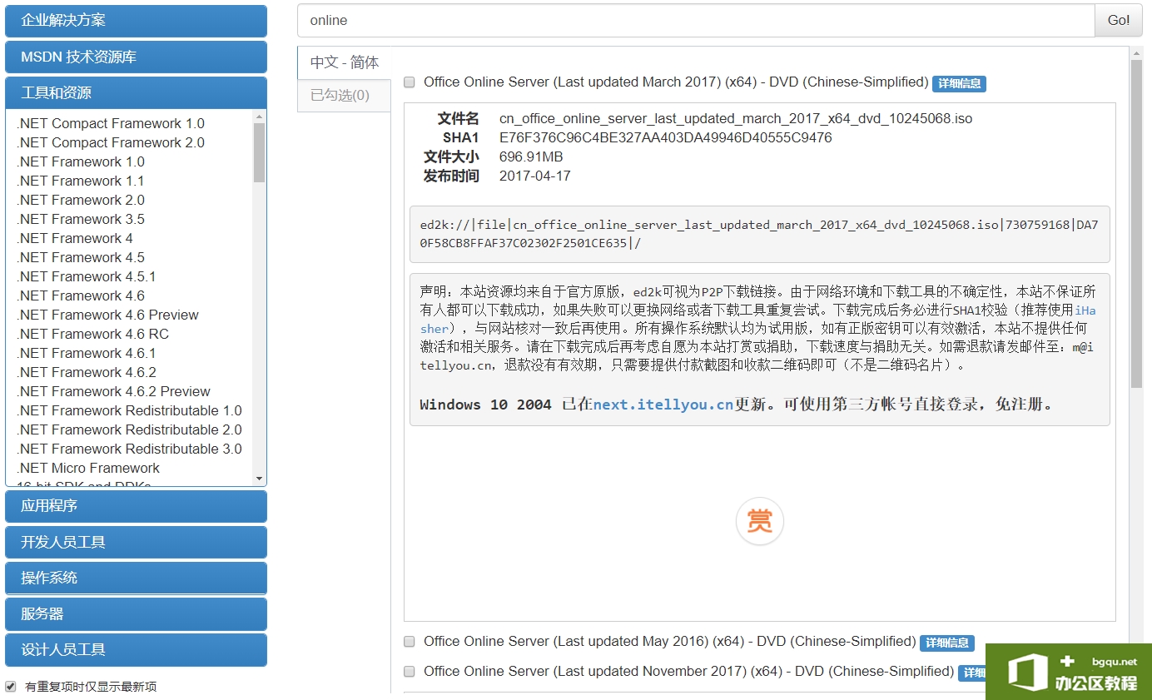1152x700 pixels.
Task: Click the ed2k download link box
Action: click(760, 234)
